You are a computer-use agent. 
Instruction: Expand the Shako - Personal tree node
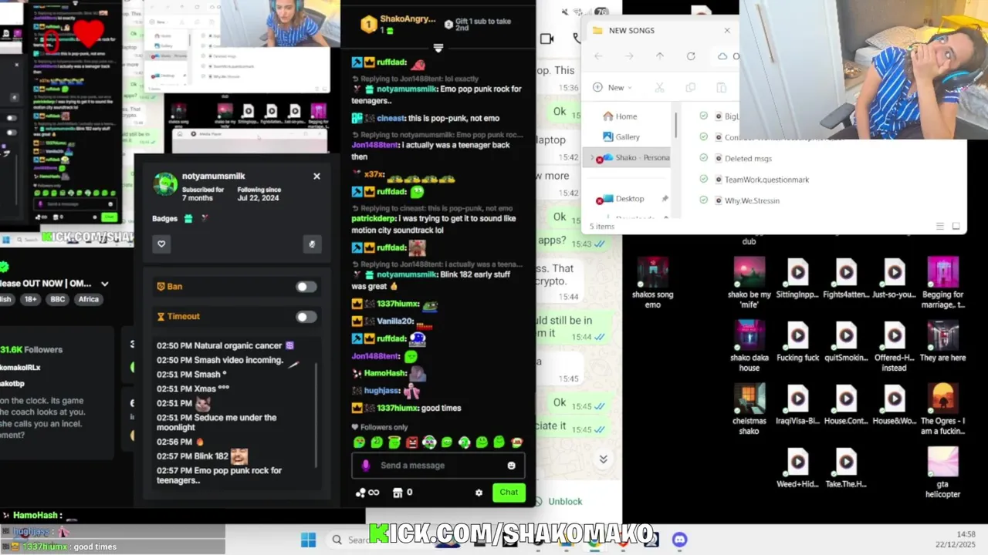592,158
